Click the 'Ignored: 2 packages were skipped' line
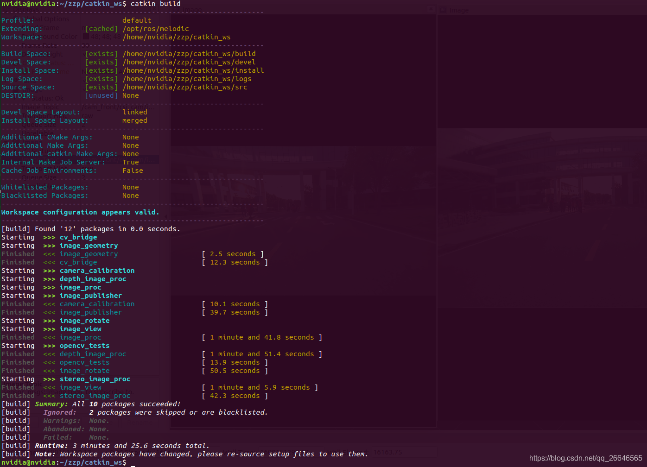647x467 pixels. coord(134,412)
